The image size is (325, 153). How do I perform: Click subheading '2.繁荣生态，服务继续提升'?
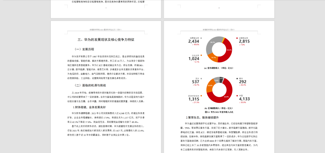click(202, 118)
